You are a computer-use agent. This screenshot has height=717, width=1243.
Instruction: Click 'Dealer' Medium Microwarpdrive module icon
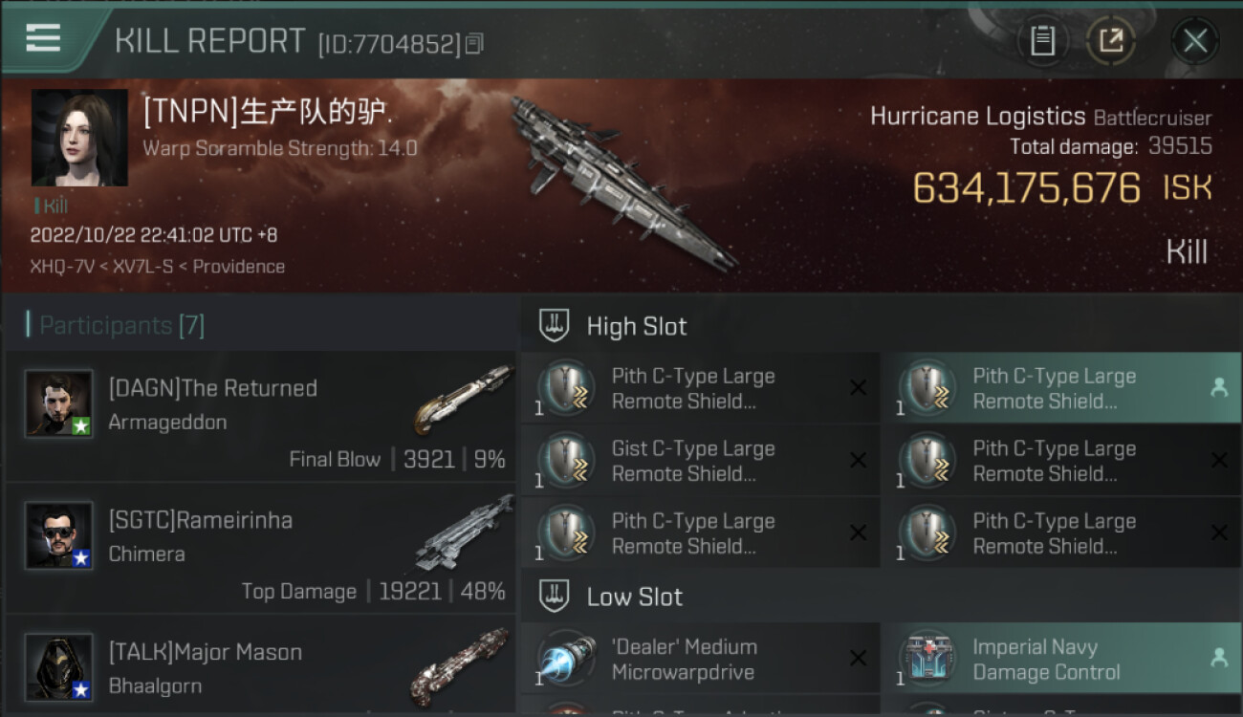click(x=567, y=660)
